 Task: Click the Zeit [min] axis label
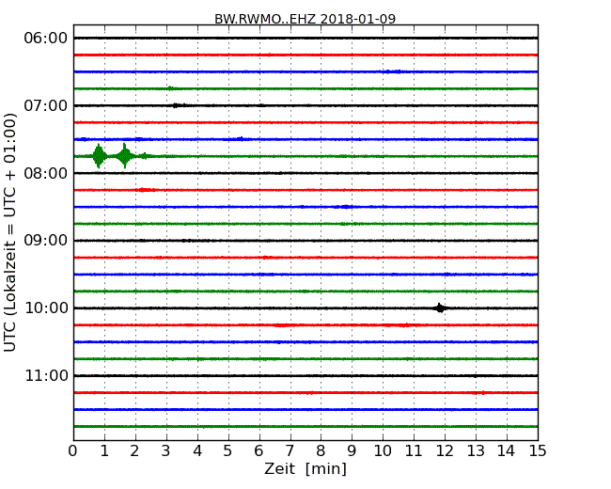[x=305, y=468]
